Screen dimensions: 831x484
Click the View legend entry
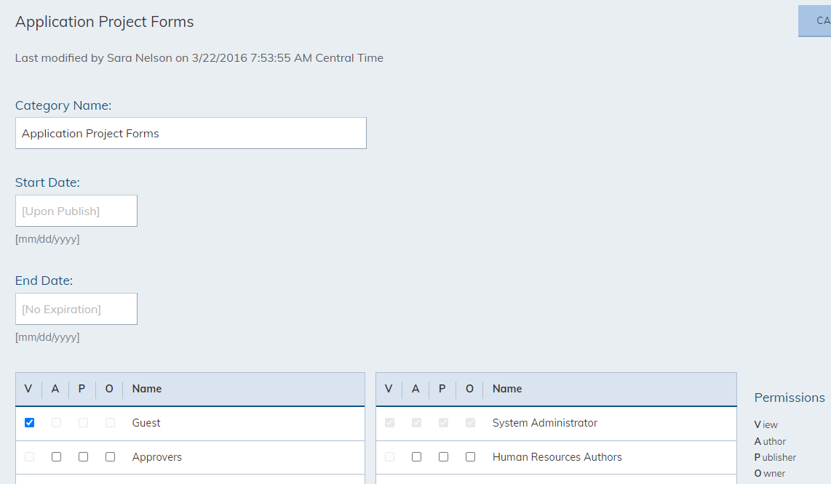click(766, 424)
